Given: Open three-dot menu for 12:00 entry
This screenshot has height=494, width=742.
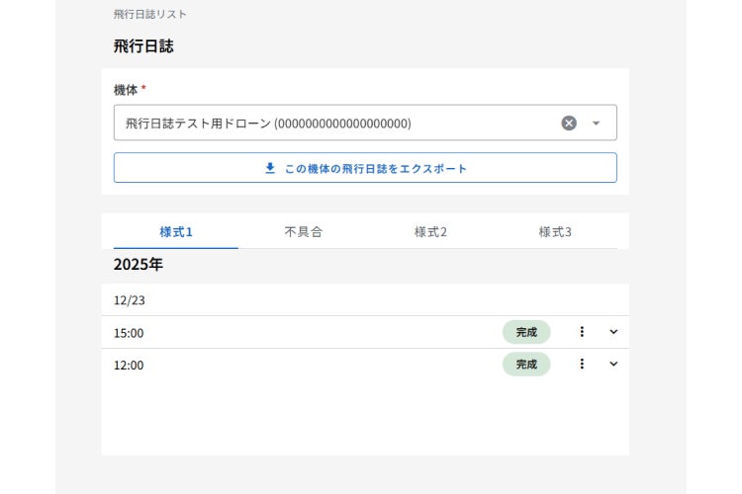Looking at the screenshot, I should pos(582,364).
